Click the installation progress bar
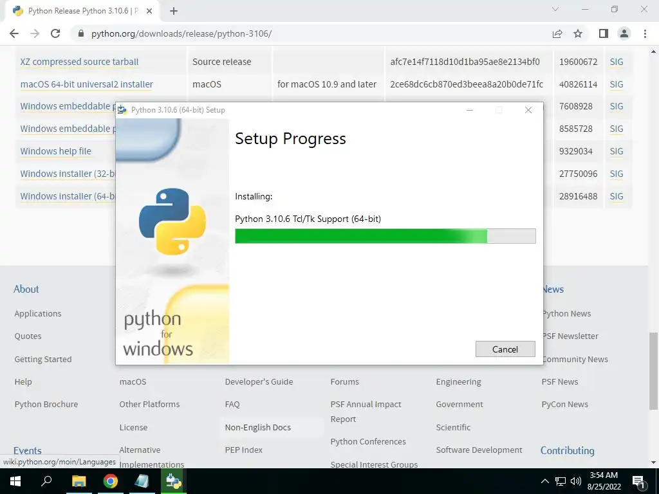Screen dimensions: 659x494 [385, 236]
